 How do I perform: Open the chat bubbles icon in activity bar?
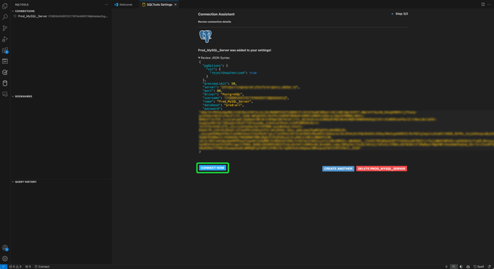point(5,94)
